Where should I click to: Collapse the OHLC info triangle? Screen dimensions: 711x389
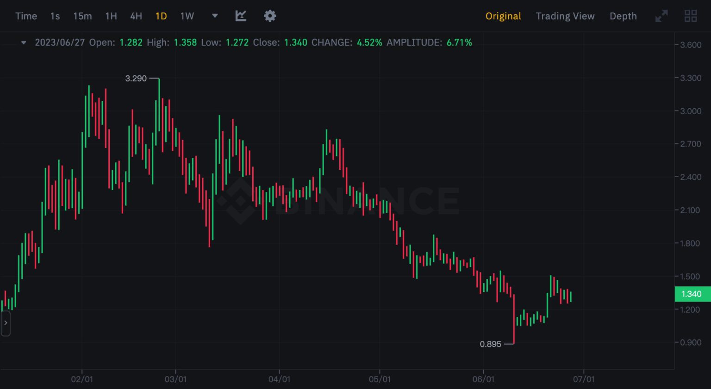click(x=24, y=43)
